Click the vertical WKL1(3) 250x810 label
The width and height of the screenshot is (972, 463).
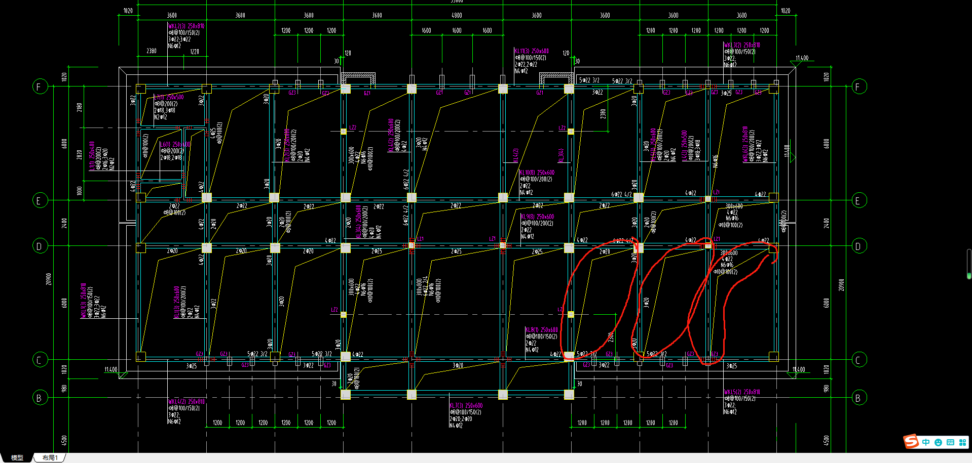coord(84,301)
